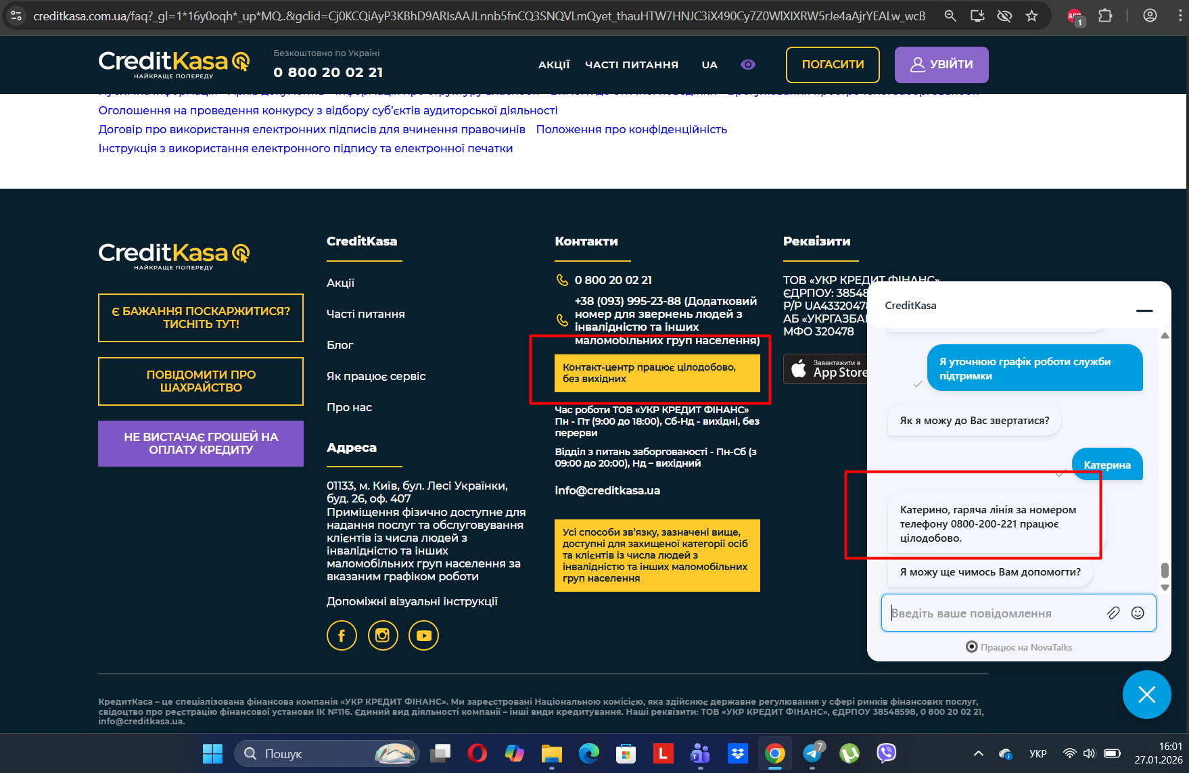Open Microsoft Edge from the taskbar
1189x773 pixels.
(x=589, y=753)
